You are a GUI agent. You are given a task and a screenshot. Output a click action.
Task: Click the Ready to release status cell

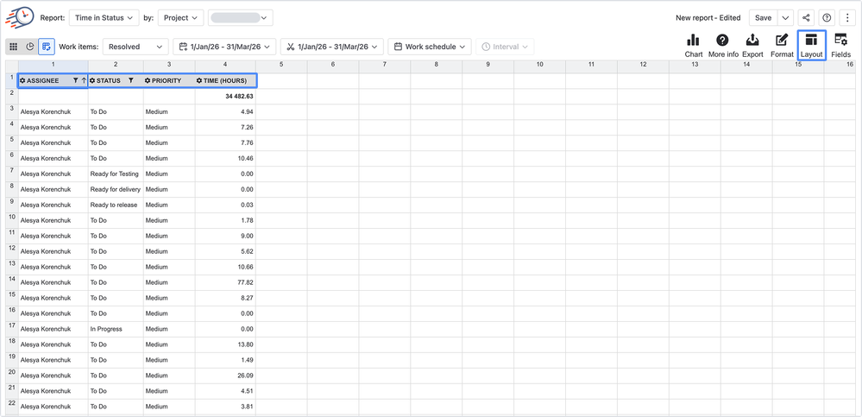pos(116,205)
